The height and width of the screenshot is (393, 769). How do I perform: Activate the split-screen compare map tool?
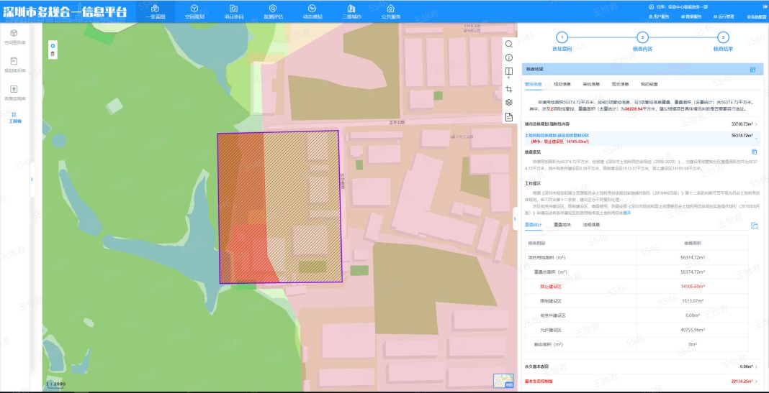point(508,71)
